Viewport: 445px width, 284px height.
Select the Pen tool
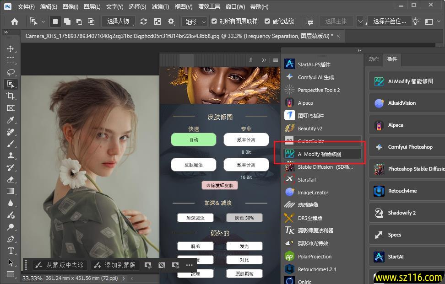click(x=11, y=239)
